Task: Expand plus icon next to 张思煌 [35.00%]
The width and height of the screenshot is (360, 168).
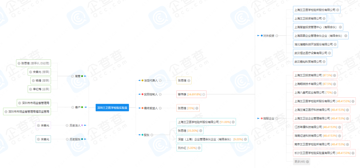Action: coord(201,131)
